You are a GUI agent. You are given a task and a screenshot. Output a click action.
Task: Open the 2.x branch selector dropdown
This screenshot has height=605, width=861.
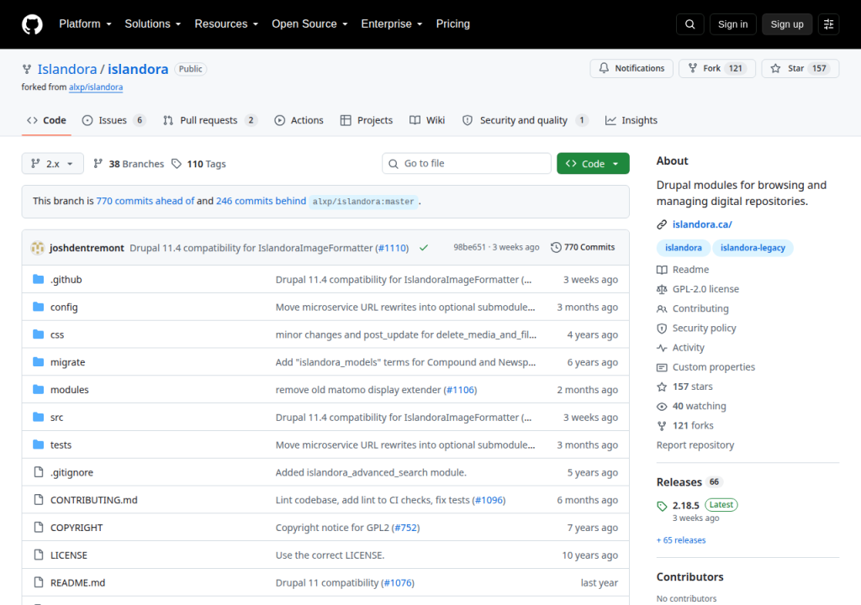(x=53, y=164)
